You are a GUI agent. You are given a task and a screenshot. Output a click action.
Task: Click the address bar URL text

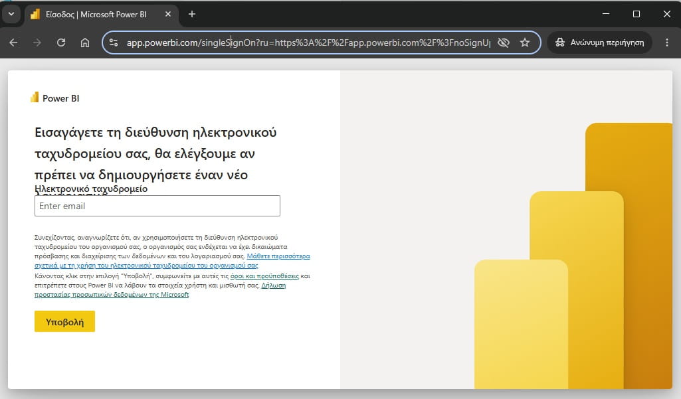[308, 42]
